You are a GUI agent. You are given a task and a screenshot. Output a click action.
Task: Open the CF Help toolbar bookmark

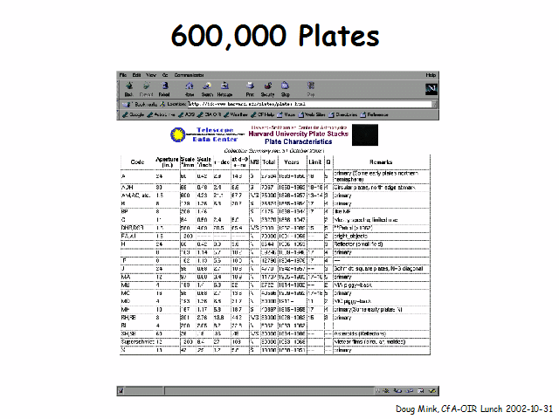click(262, 114)
